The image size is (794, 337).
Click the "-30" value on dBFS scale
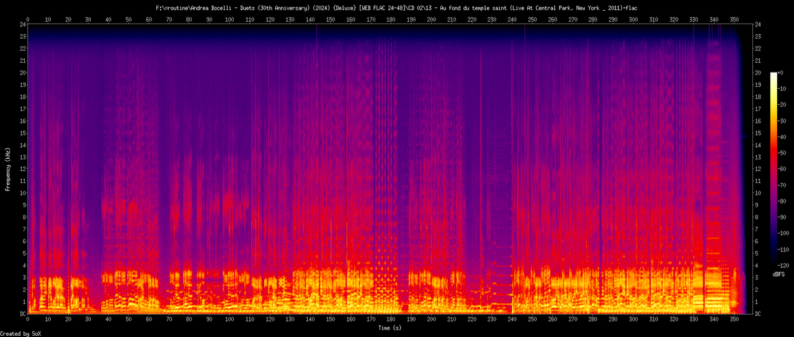(783, 121)
